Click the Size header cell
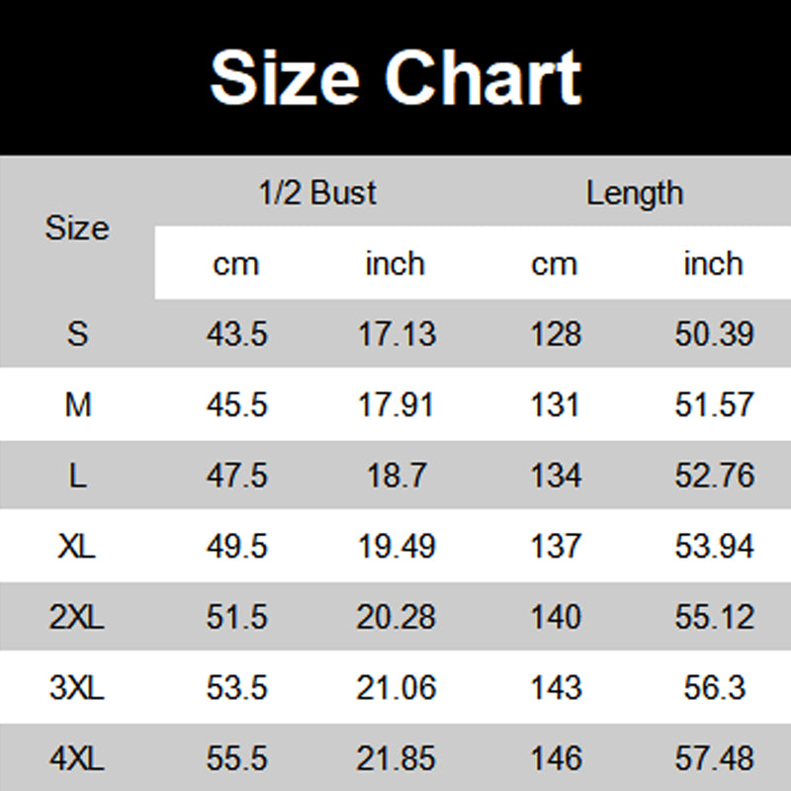Image resolution: width=791 pixels, height=791 pixels. pos(77,228)
